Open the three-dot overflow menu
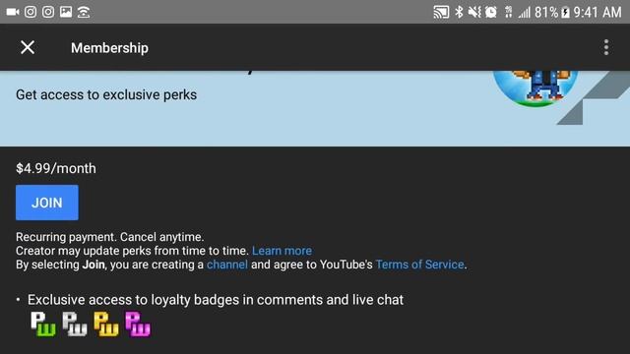 606,47
